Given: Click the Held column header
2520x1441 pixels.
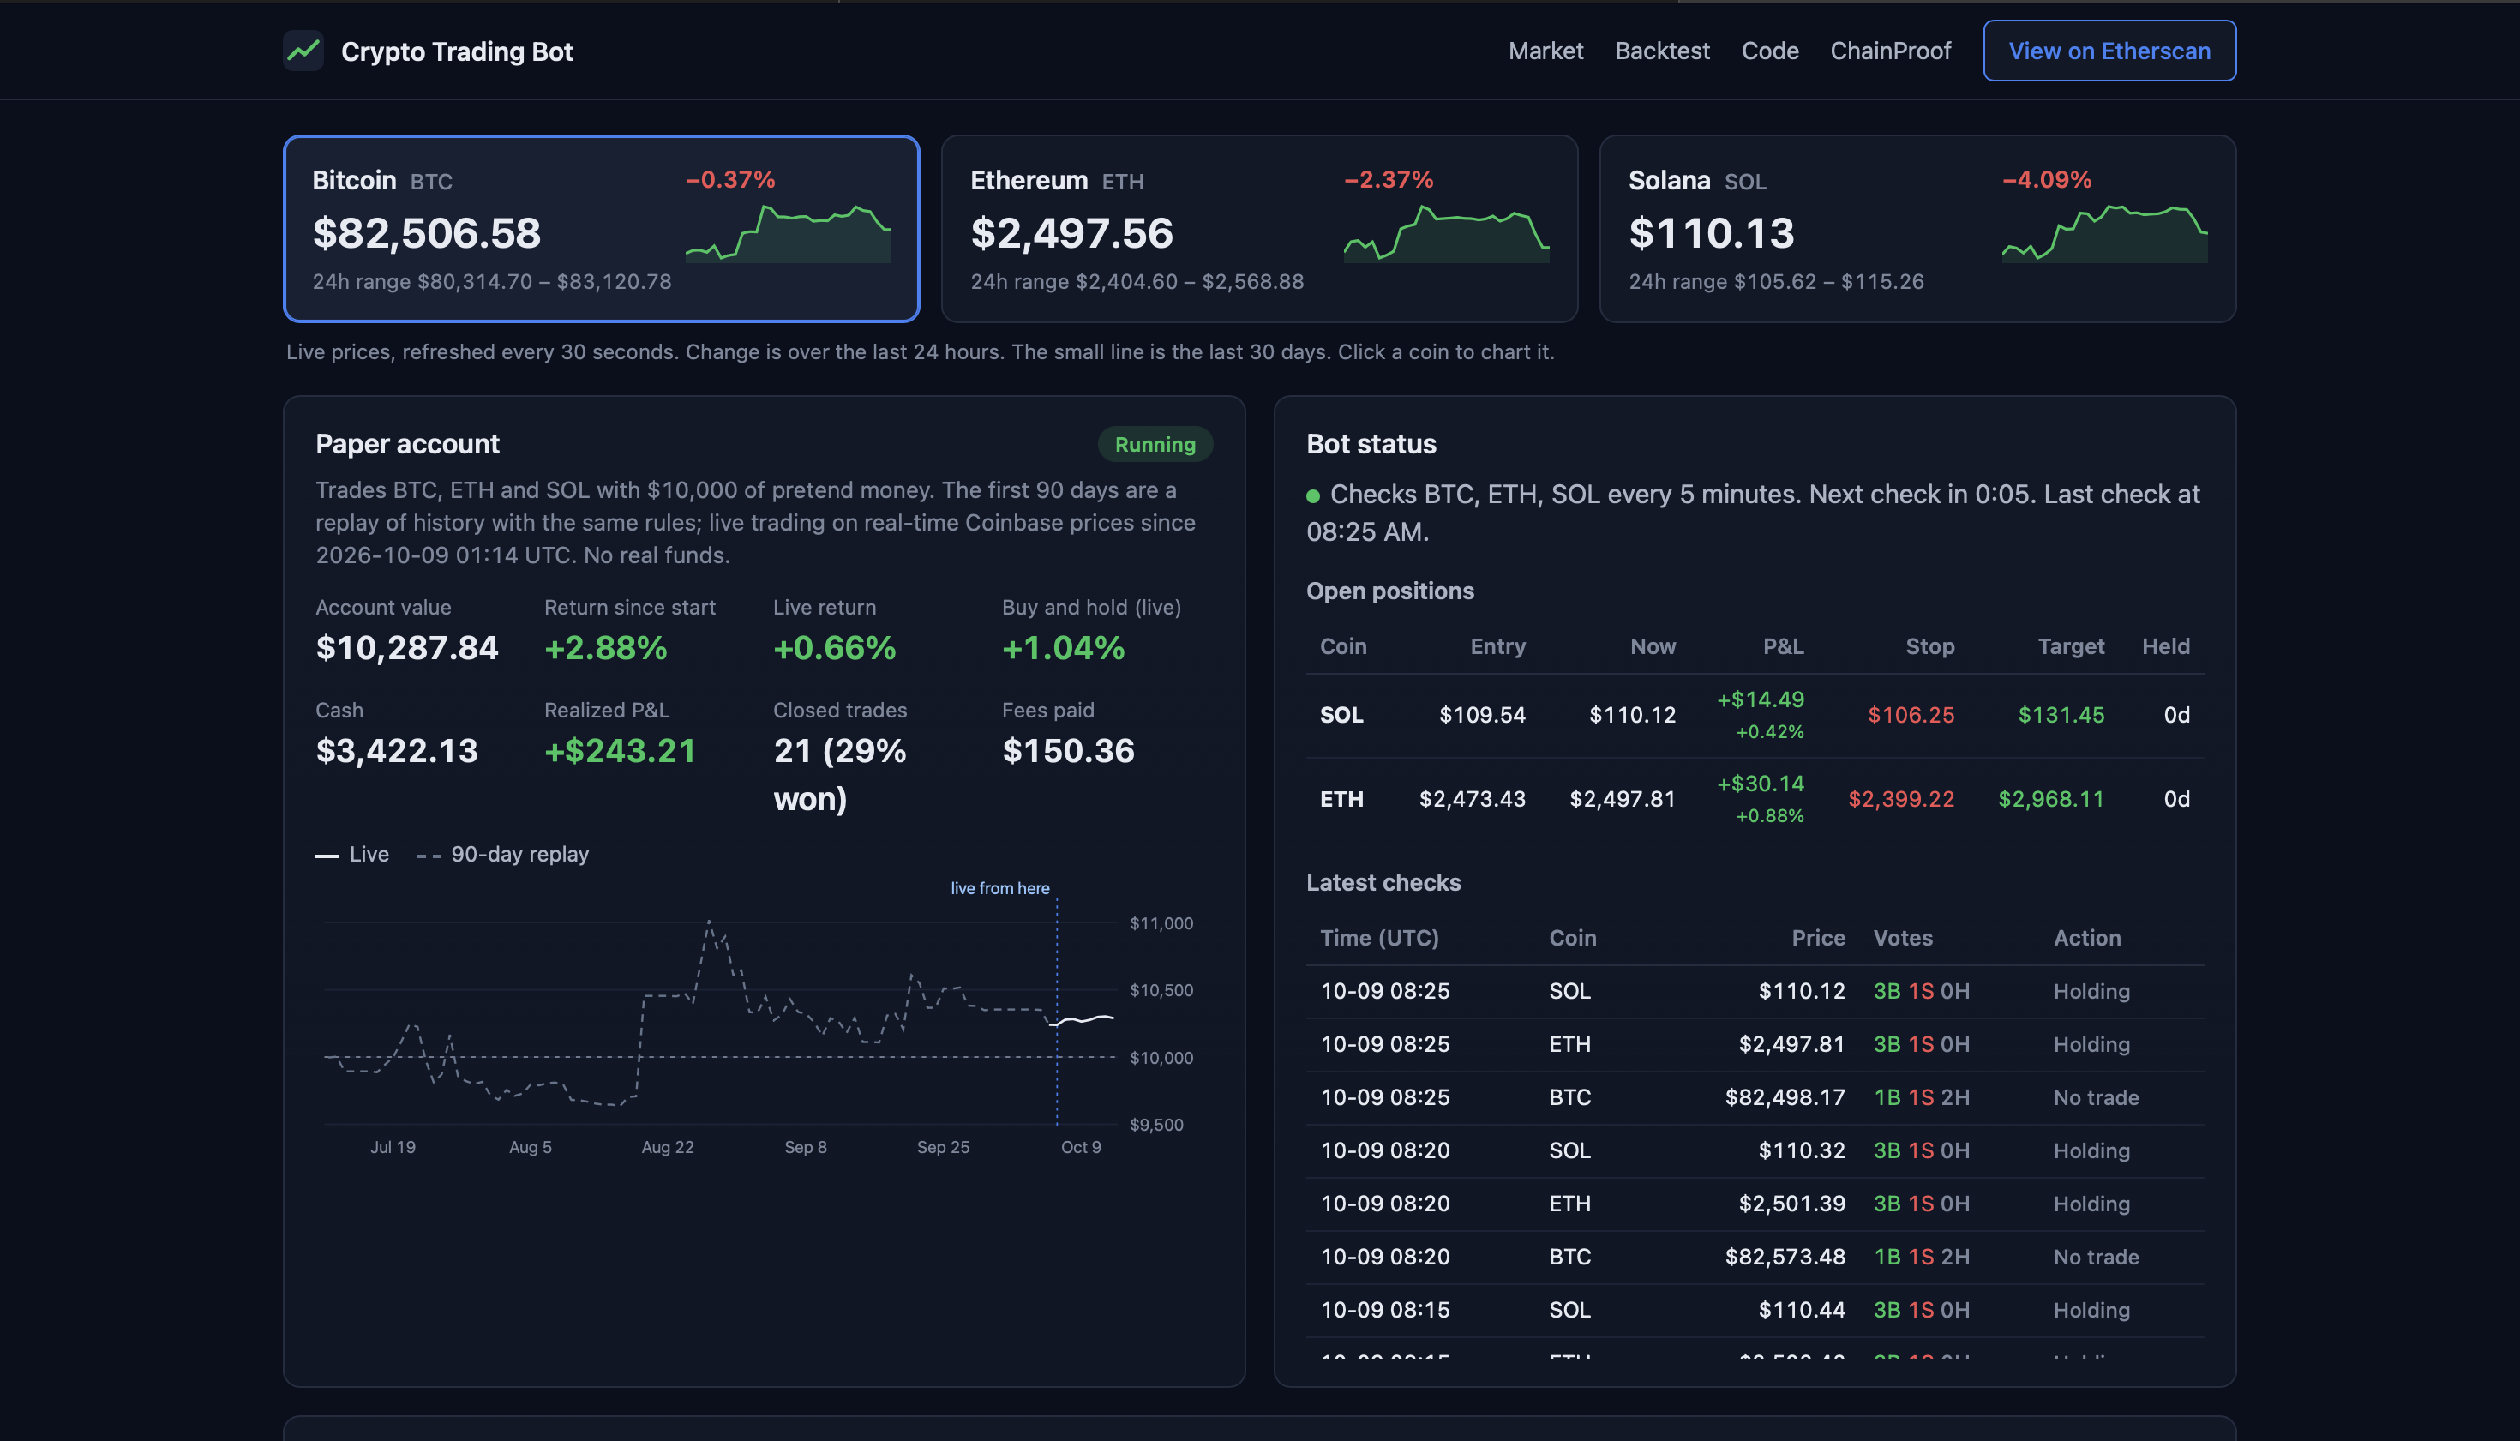Looking at the screenshot, I should pos(2166,647).
